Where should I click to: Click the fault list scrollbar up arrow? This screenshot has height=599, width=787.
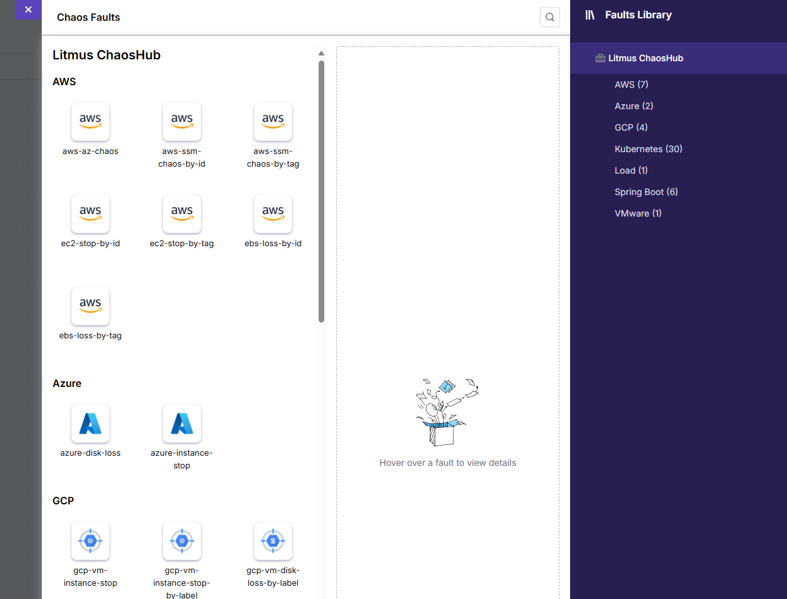click(321, 54)
